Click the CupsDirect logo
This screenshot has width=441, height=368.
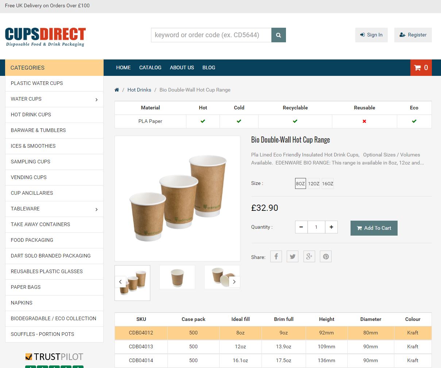[45, 37]
